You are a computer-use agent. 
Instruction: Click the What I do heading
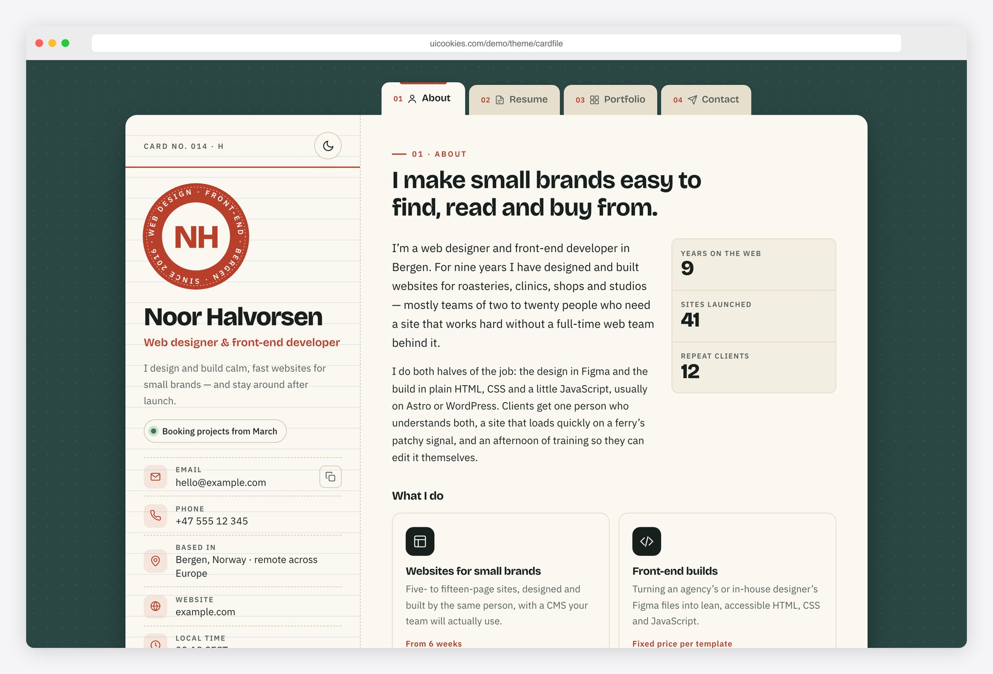418,496
